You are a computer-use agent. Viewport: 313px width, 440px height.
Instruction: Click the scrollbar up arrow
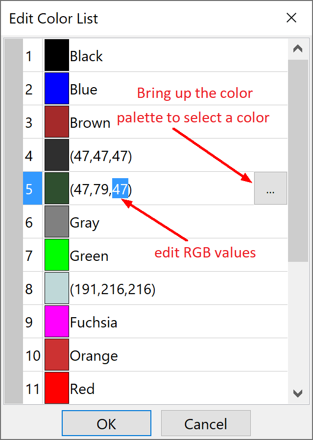click(x=298, y=47)
